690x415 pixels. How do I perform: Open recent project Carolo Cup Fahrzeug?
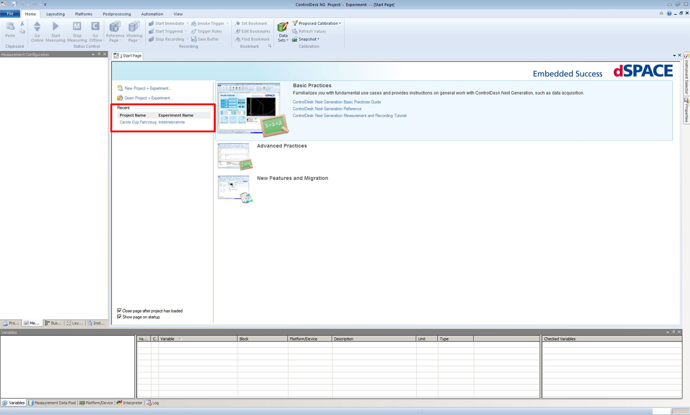138,122
